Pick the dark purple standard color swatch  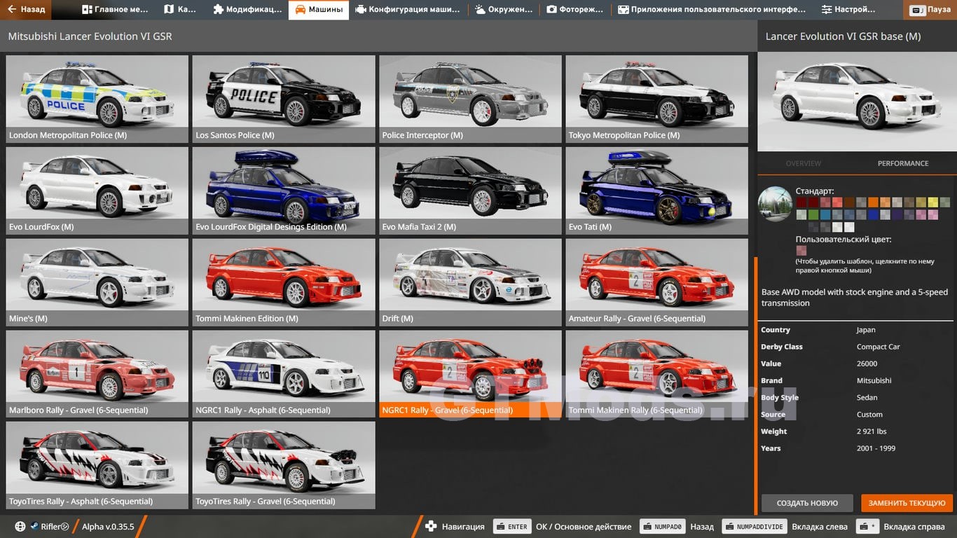(x=897, y=214)
